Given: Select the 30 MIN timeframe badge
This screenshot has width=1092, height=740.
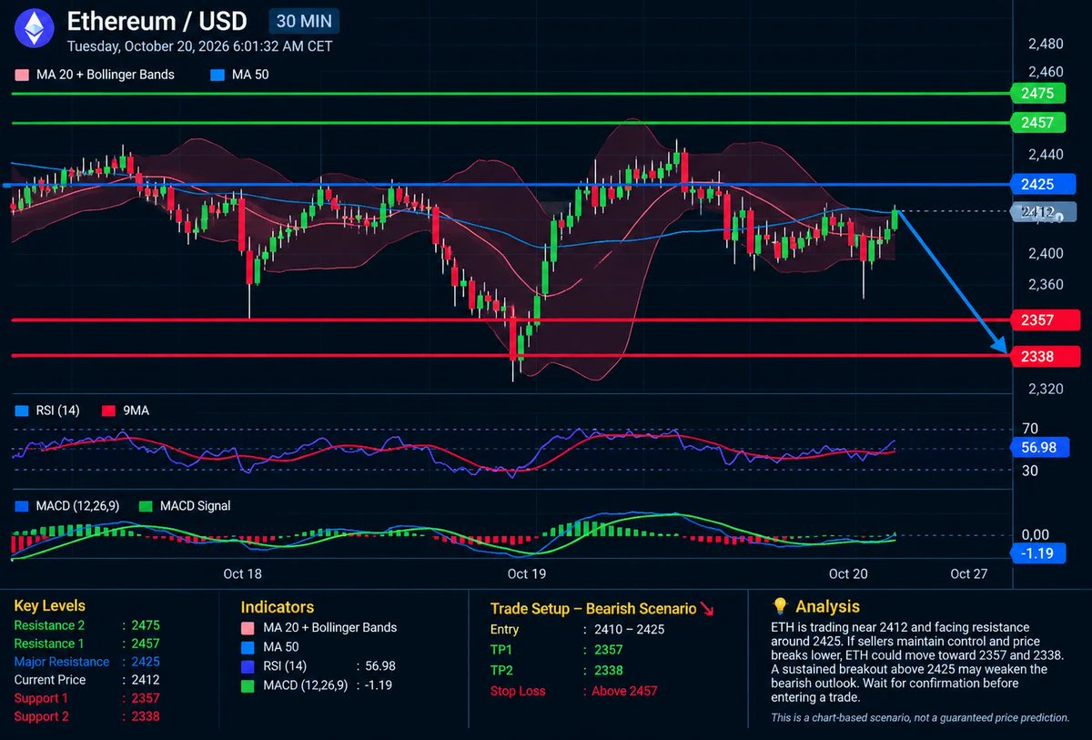Looking at the screenshot, I should tap(305, 21).
